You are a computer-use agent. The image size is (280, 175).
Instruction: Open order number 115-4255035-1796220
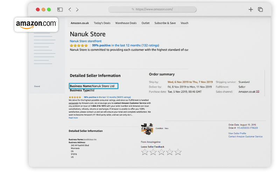pyautogui.click(x=247, y=128)
